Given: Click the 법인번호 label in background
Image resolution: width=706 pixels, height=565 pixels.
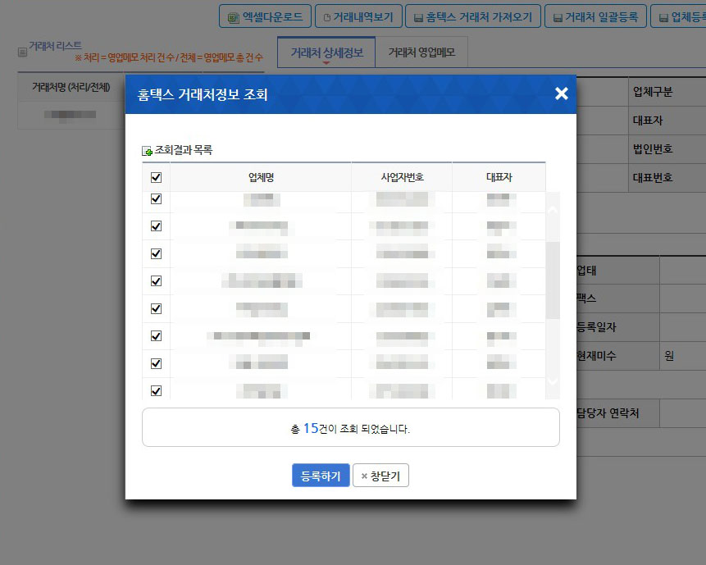Looking at the screenshot, I should pyautogui.click(x=653, y=148).
